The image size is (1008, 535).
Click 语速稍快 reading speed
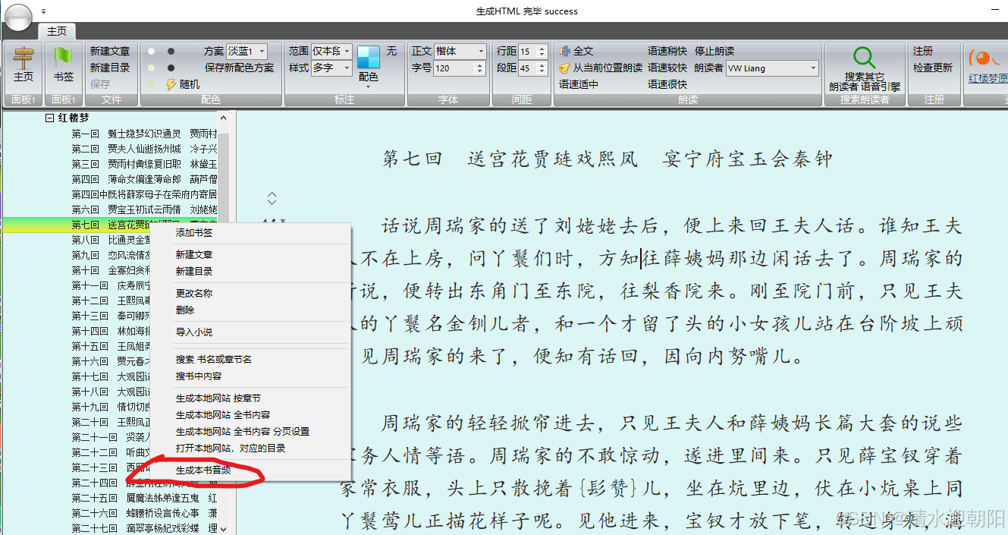coord(667,51)
